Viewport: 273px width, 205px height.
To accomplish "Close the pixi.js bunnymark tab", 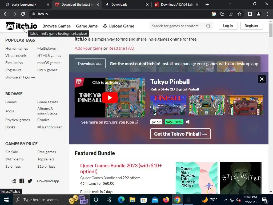I will click(x=48, y=5).
